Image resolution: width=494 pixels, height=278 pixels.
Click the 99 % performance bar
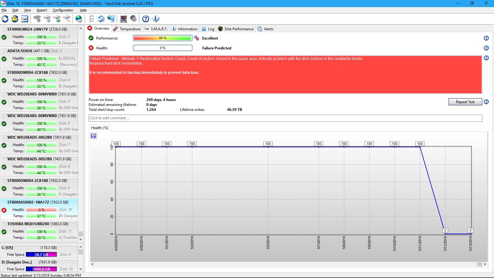163,38
